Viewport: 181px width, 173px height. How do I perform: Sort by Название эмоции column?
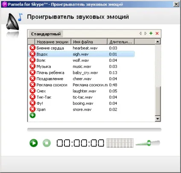(53, 42)
